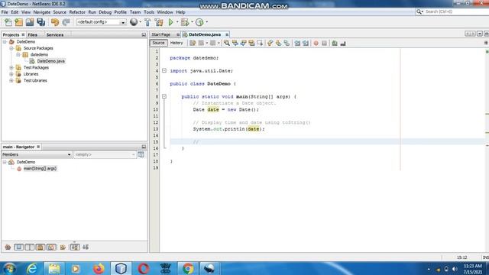Click the Uncomment icon in editor toolbar
The image size is (489, 275).
(343, 43)
